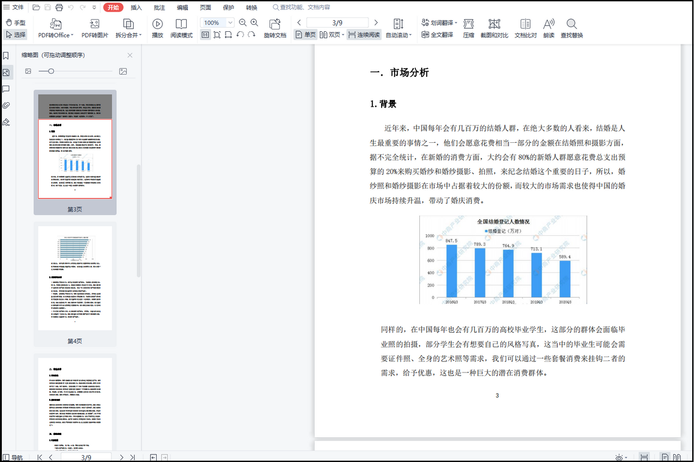
Task: Click the large thumbnail size icon
Action: coord(123,71)
